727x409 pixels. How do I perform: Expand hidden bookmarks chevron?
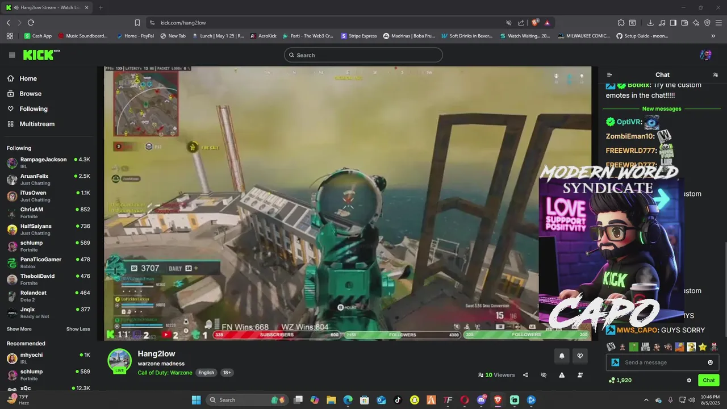click(x=713, y=36)
